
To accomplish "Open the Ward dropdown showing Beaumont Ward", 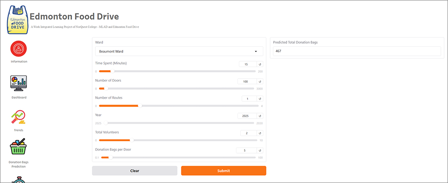I will click(179, 51).
